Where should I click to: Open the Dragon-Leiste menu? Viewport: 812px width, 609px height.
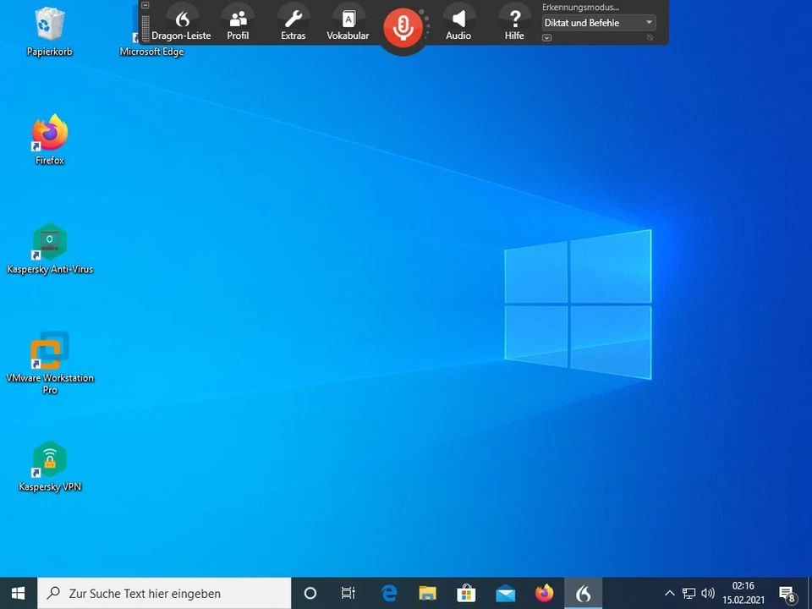click(181, 24)
